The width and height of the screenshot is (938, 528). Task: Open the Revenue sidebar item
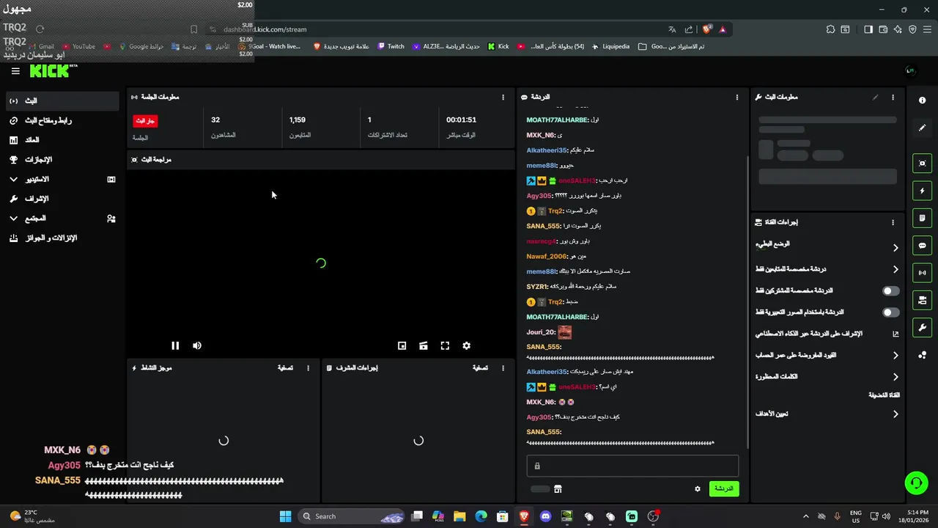pyautogui.click(x=62, y=140)
